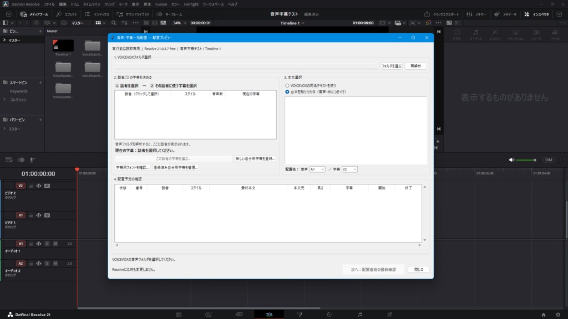568x319 pixels.
Task: Open the 字幕 track dropdown V2
Action: [349, 169]
